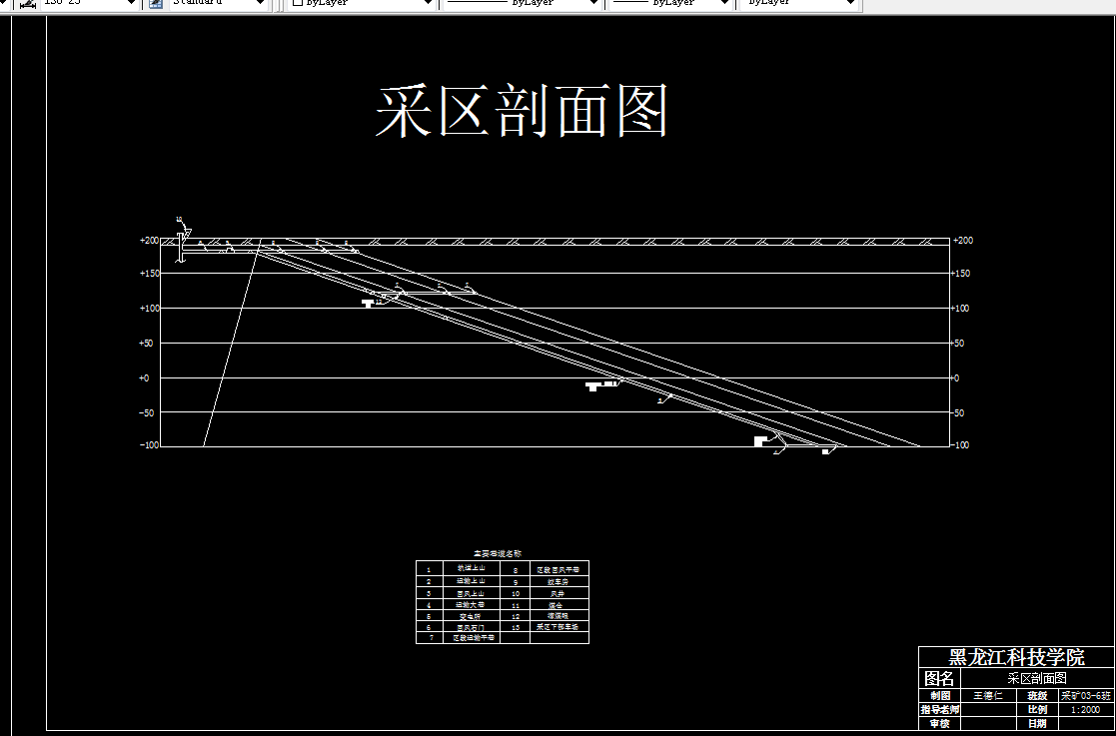Select the 班级 label in title block
The width and height of the screenshot is (1116, 736).
coord(1037,695)
